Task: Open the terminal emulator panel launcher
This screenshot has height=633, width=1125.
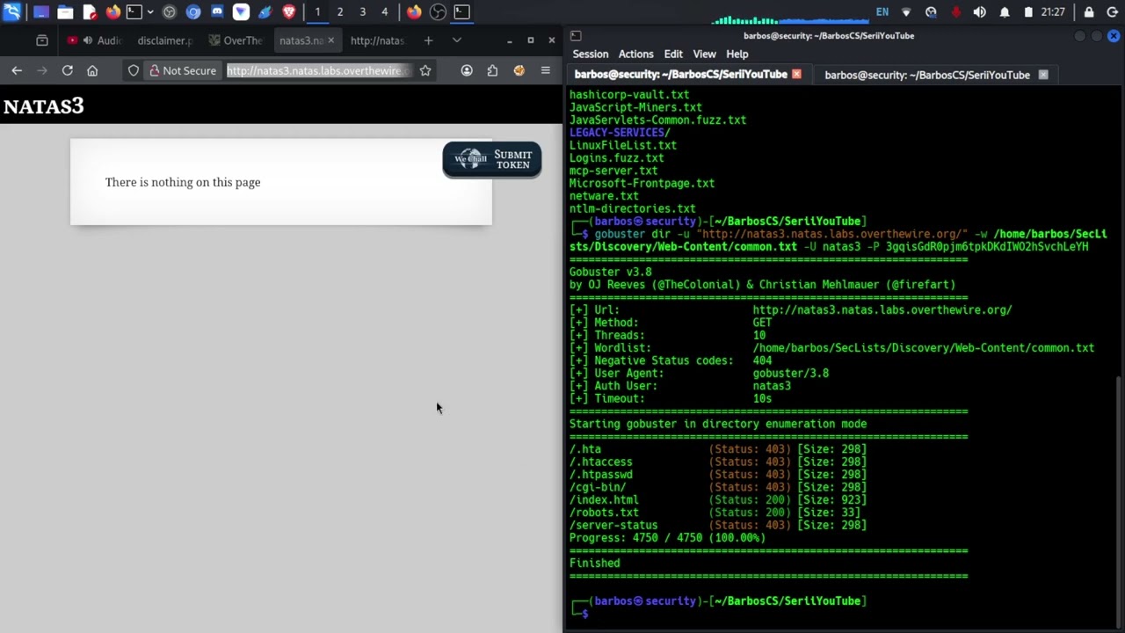Action: 134,12
